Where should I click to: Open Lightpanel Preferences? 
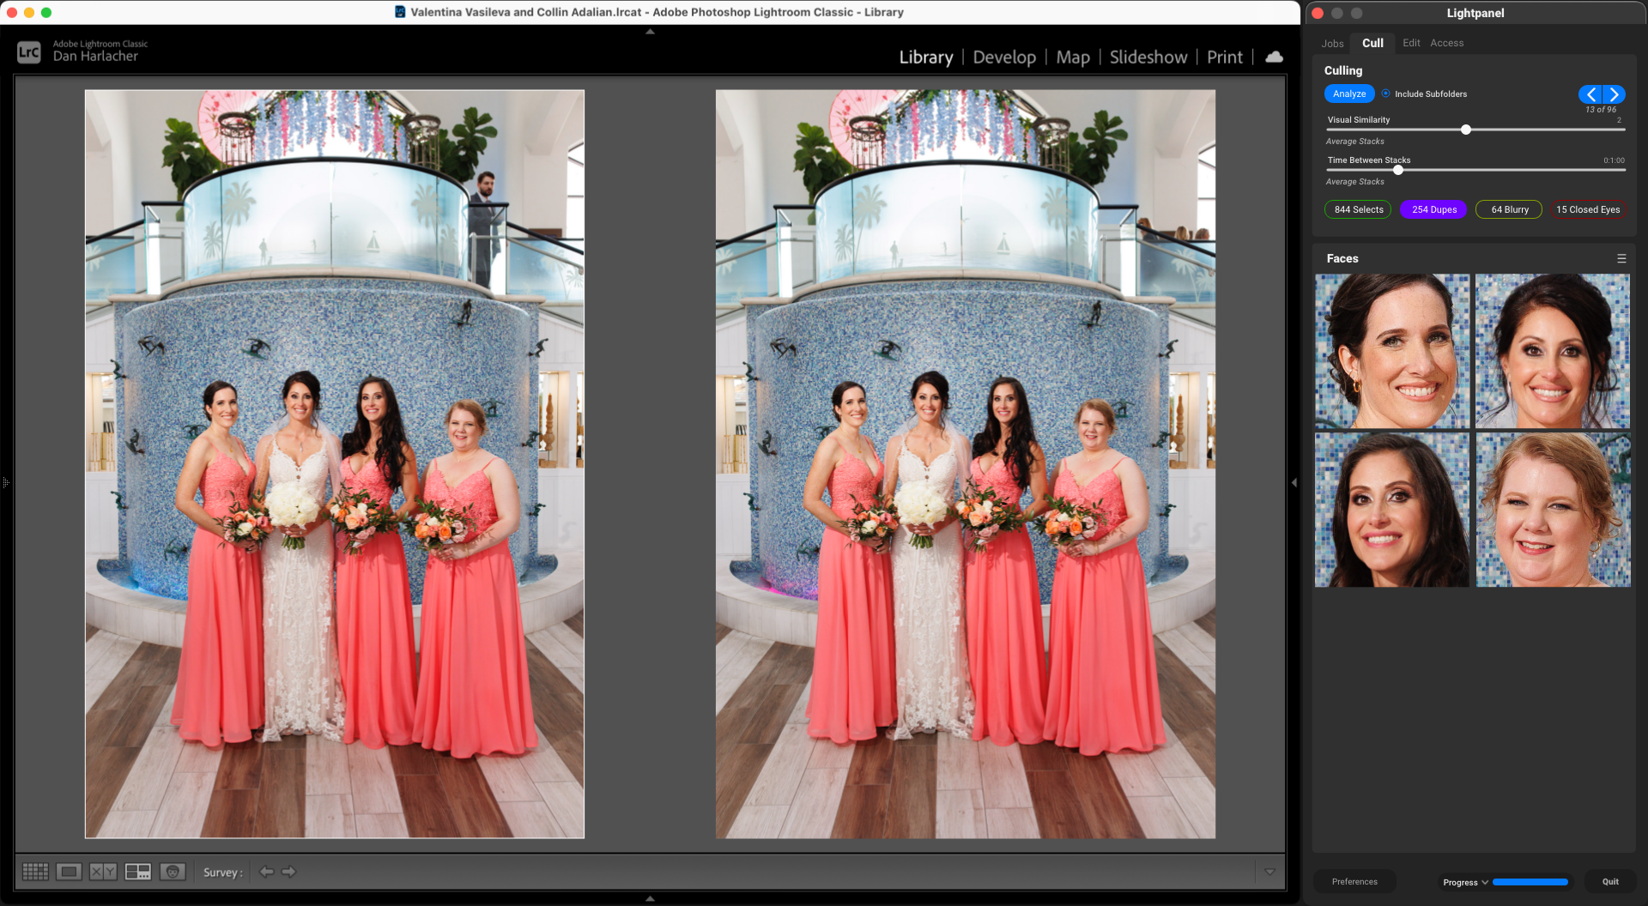(x=1354, y=882)
